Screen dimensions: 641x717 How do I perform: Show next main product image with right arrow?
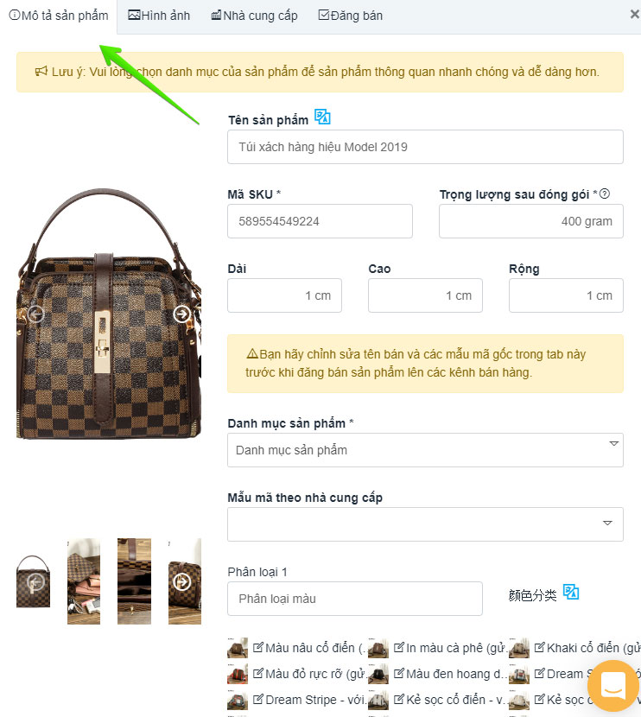[x=182, y=314]
